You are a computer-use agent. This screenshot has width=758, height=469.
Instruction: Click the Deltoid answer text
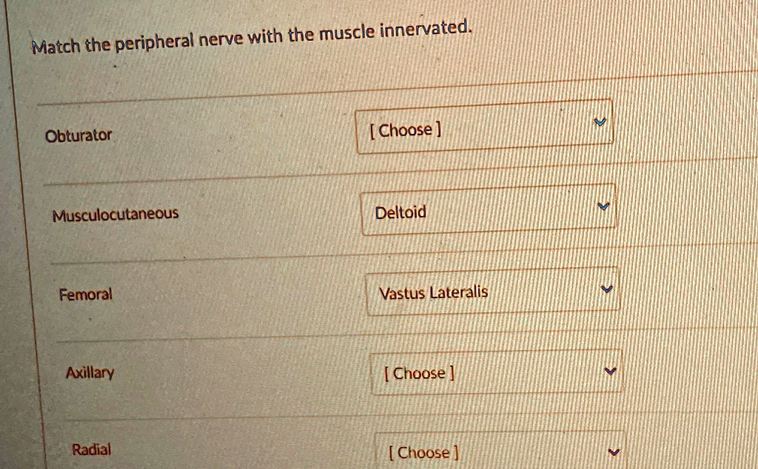pyautogui.click(x=400, y=212)
